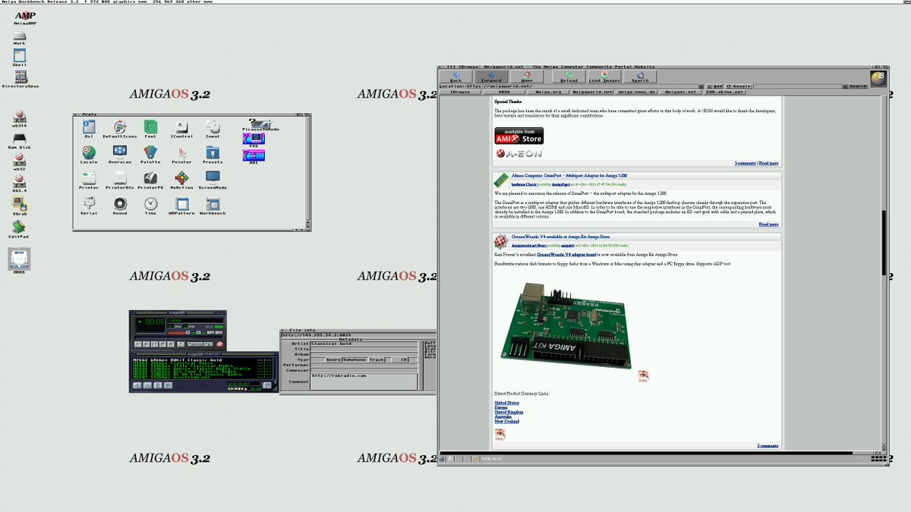911x512 pixels.
Task: Click the Search button beside Google field
Action: click(856, 86)
